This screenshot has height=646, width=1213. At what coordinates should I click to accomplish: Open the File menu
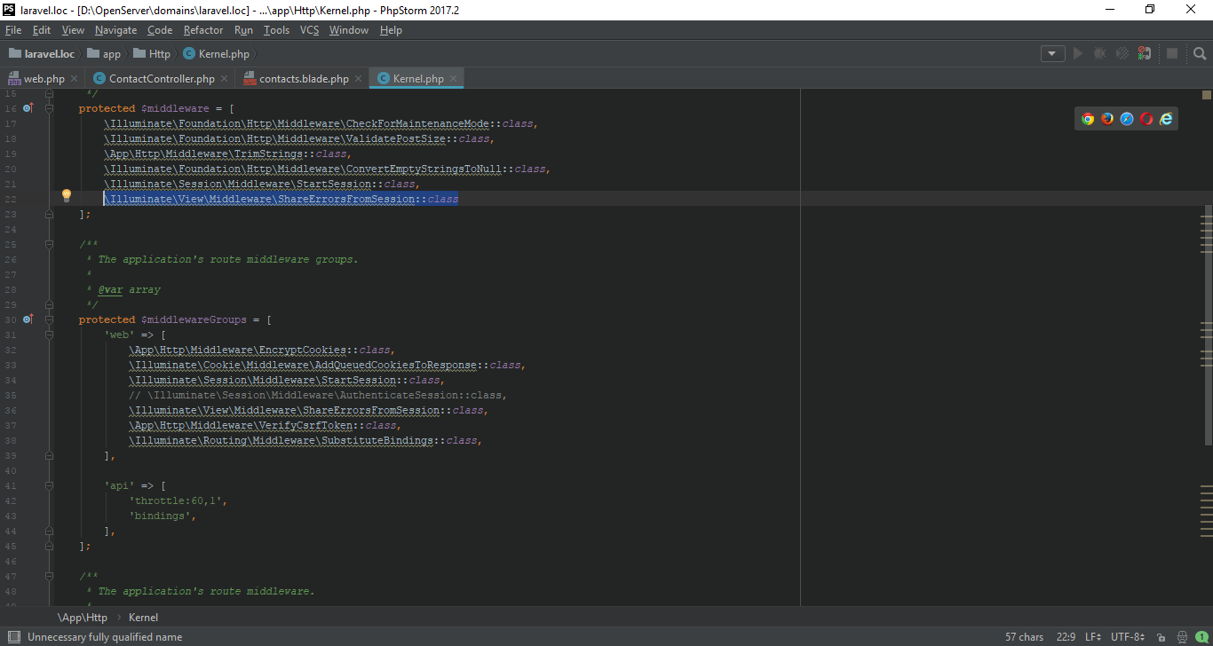(13, 30)
